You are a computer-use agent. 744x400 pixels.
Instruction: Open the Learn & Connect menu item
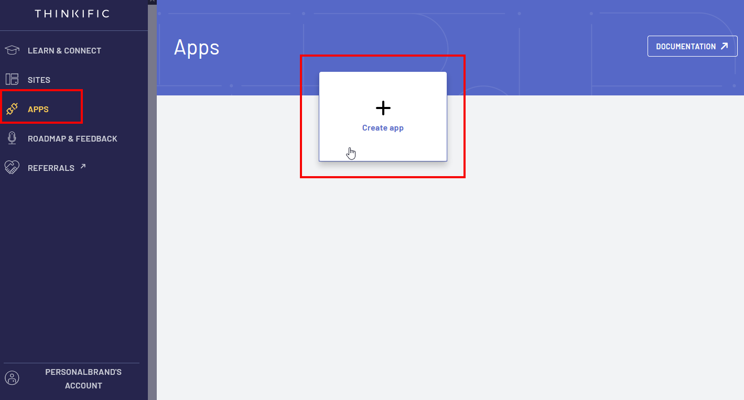pos(64,50)
